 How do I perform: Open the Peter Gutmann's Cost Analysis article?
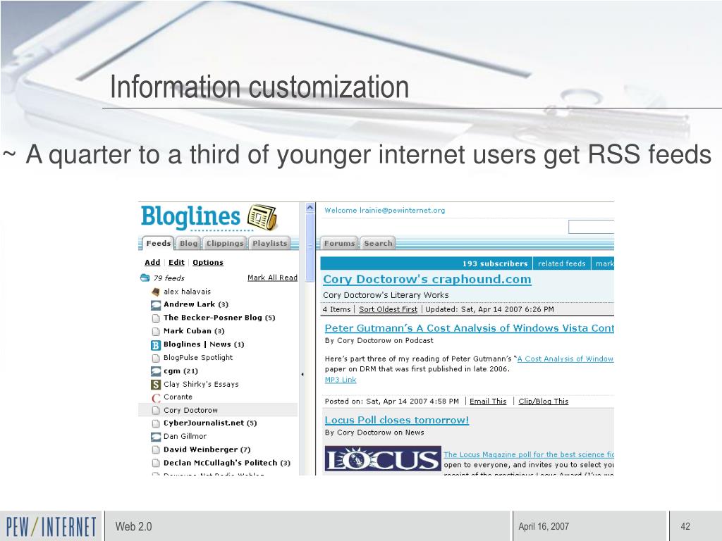coord(469,328)
